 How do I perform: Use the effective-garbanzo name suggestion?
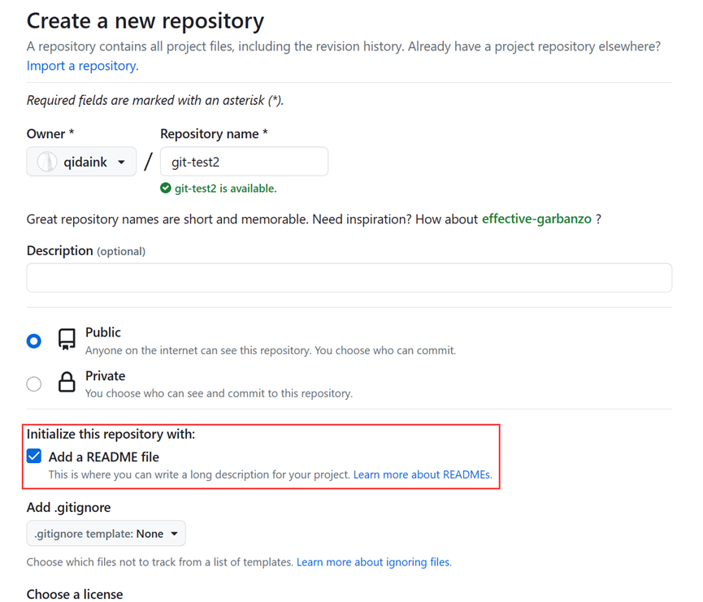(536, 219)
